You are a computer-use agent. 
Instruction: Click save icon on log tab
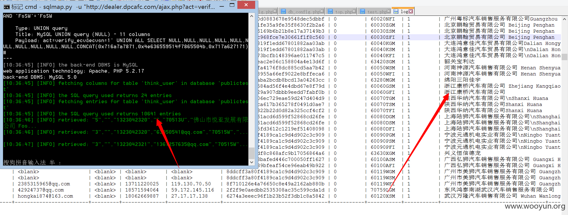point(396,12)
